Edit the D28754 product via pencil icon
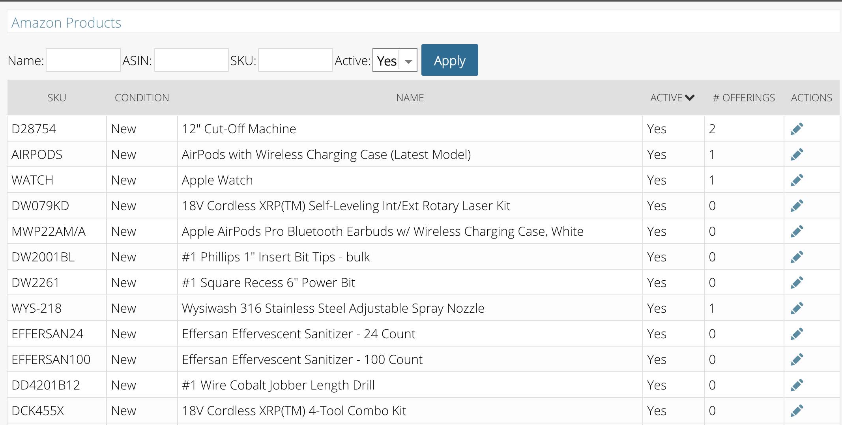Screen dimensions: 842x425 [797, 129]
